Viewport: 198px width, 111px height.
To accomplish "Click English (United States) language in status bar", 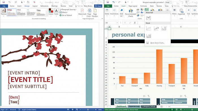I will coord(29,110).
